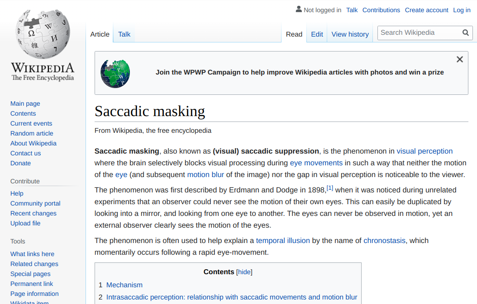Click the not-logged-in user icon
Screen dimensions: 477x304
(299, 9)
